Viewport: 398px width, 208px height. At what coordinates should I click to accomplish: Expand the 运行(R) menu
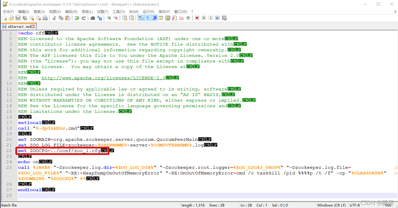click(148, 11)
